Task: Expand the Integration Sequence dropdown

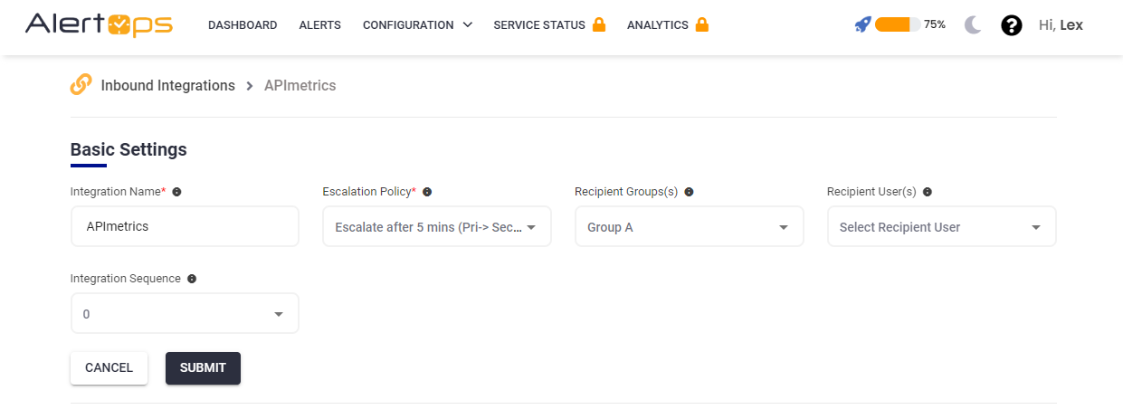Action: click(185, 314)
